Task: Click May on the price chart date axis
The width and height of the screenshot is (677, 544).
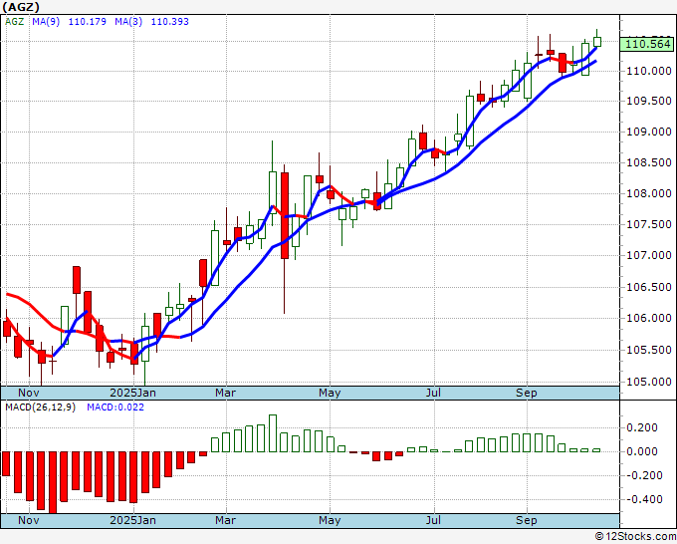Action: [x=330, y=393]
